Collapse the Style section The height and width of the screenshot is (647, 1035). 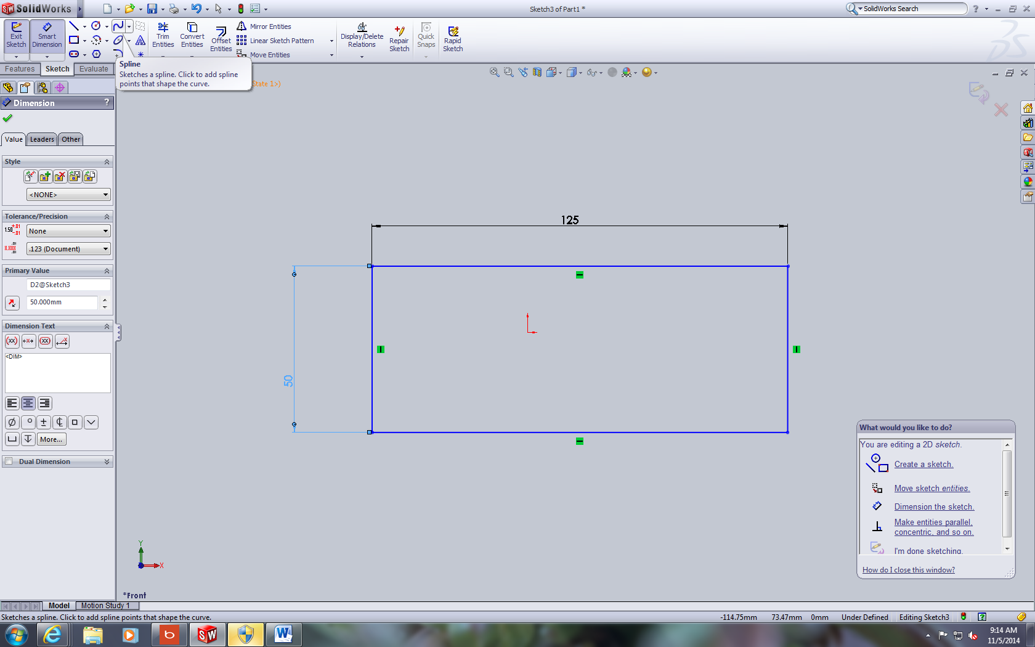coord(107,161)
